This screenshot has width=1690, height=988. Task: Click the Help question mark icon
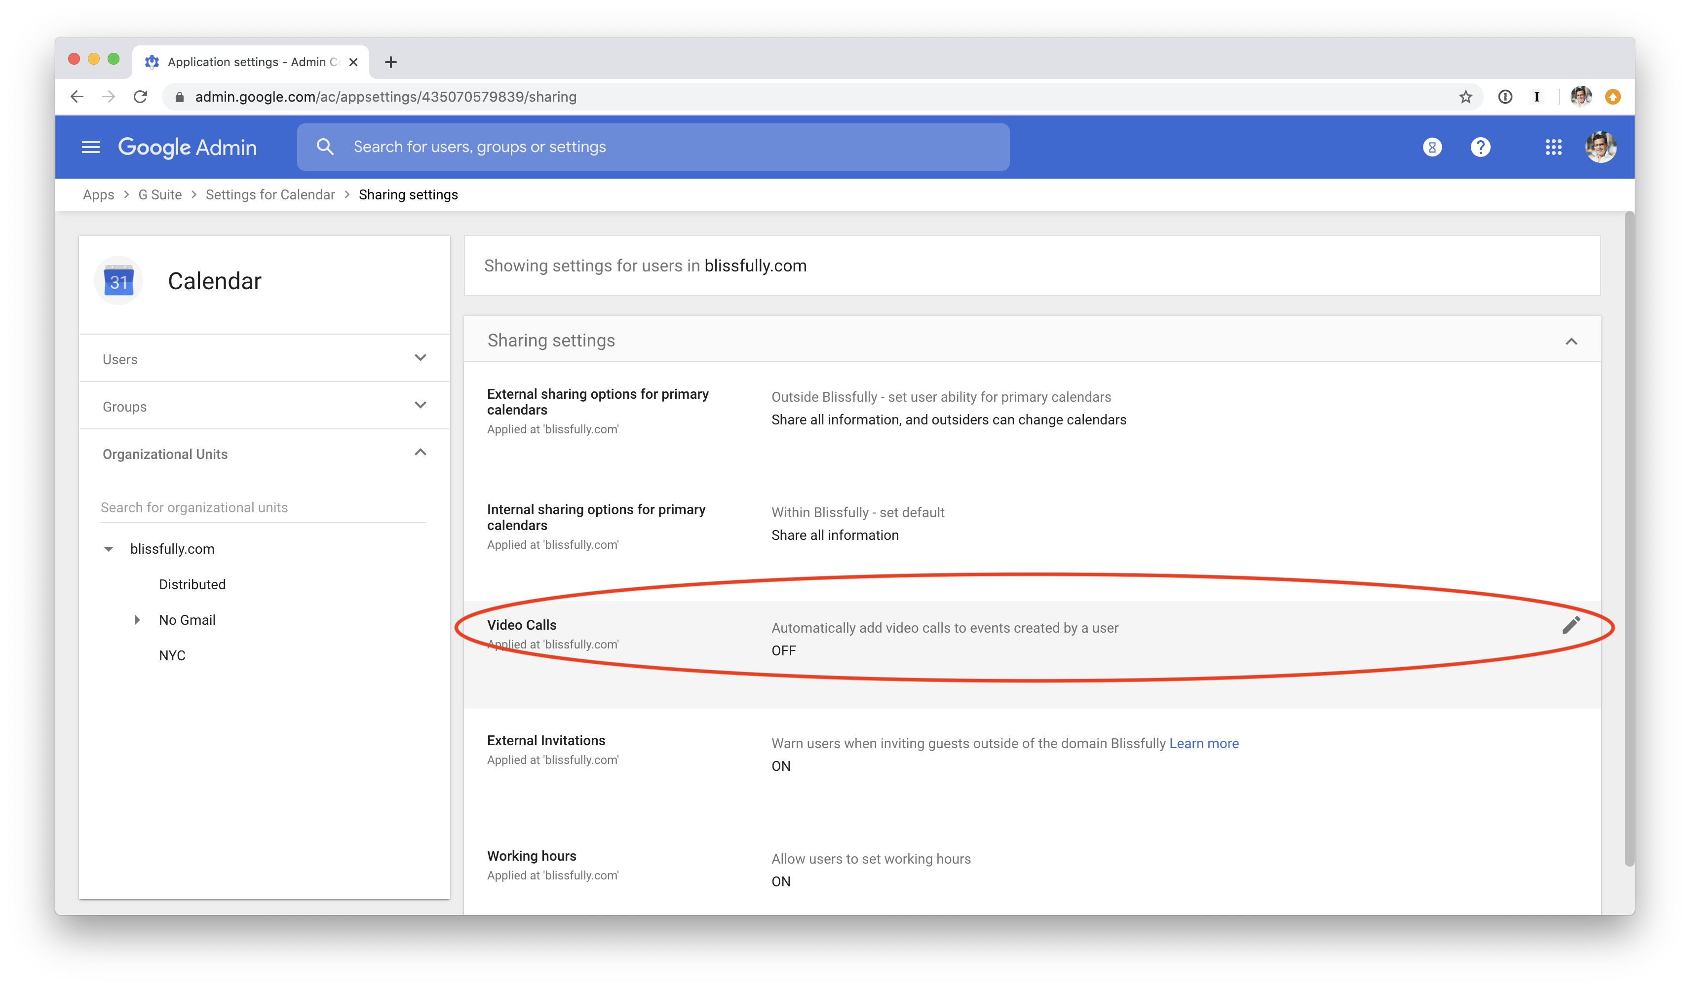tap(1480, 147)
